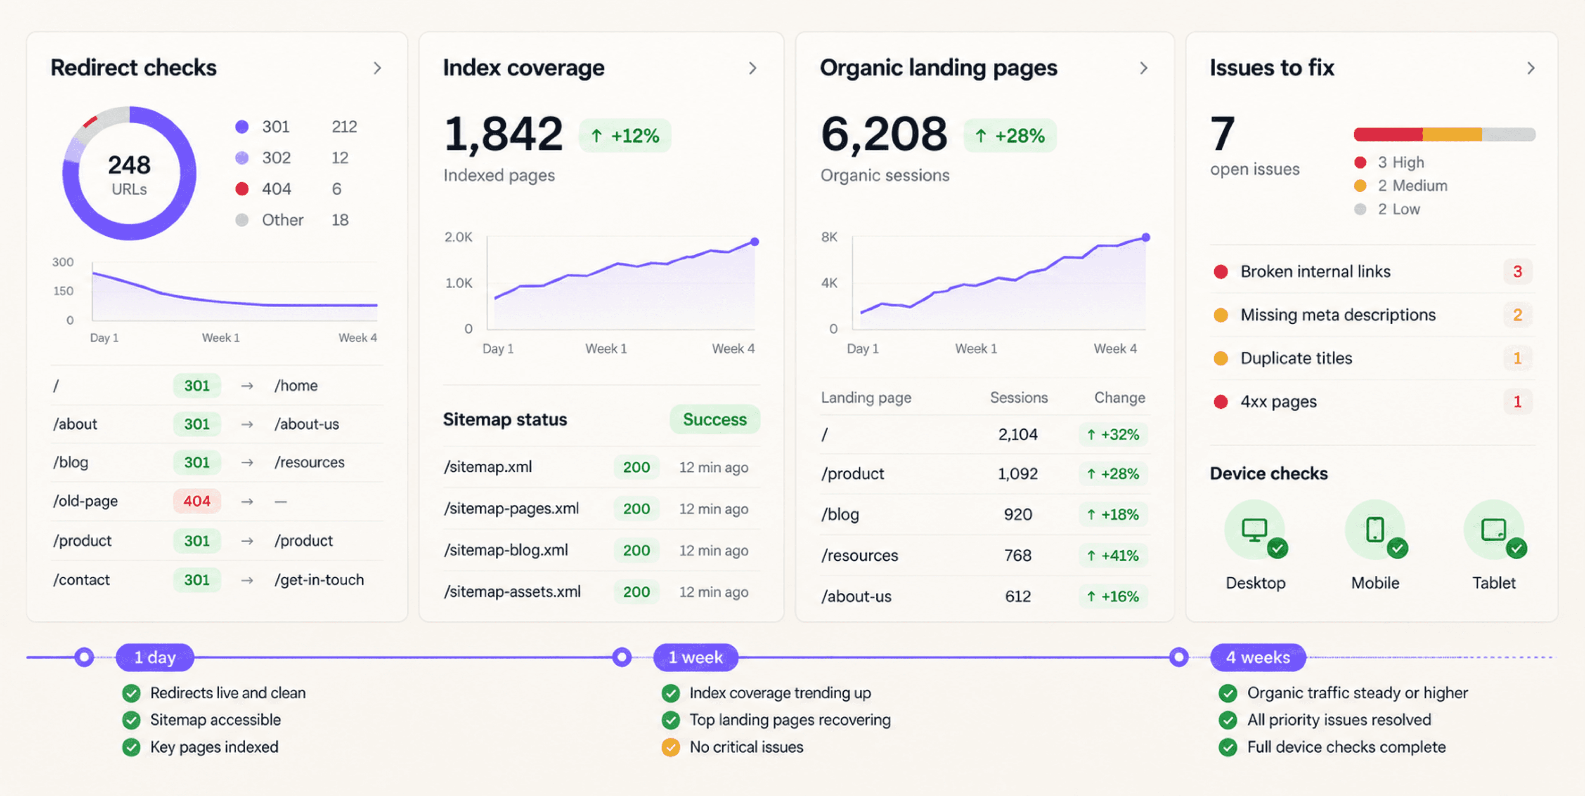
Task: Select the 4 weeks timeline pill
Action: pyautogui.click(x=1258, y=657)
